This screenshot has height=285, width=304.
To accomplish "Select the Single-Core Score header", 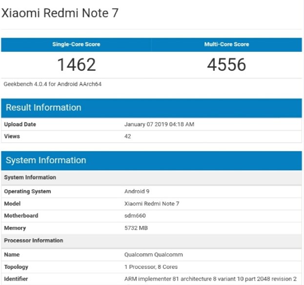I will pyautogui.click(x=76, y=44).
